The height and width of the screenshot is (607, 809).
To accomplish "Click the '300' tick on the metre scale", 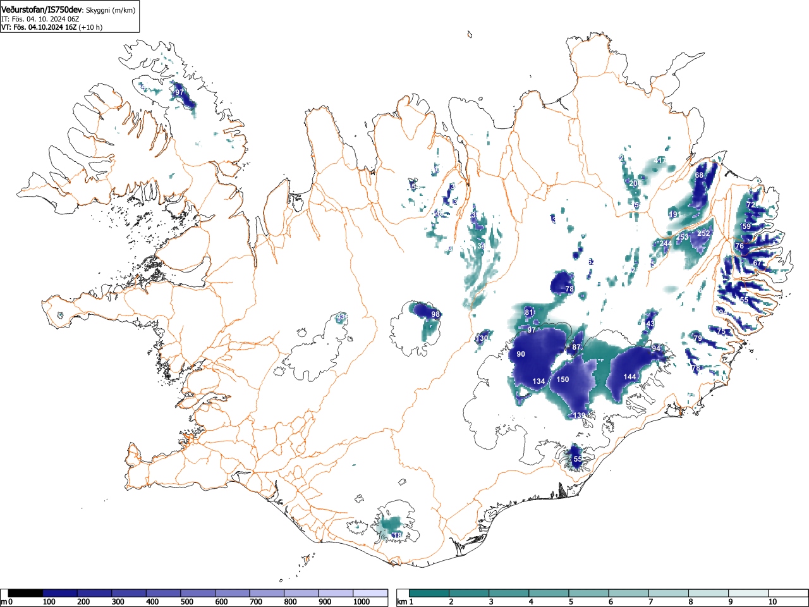I will coord(118,602).
